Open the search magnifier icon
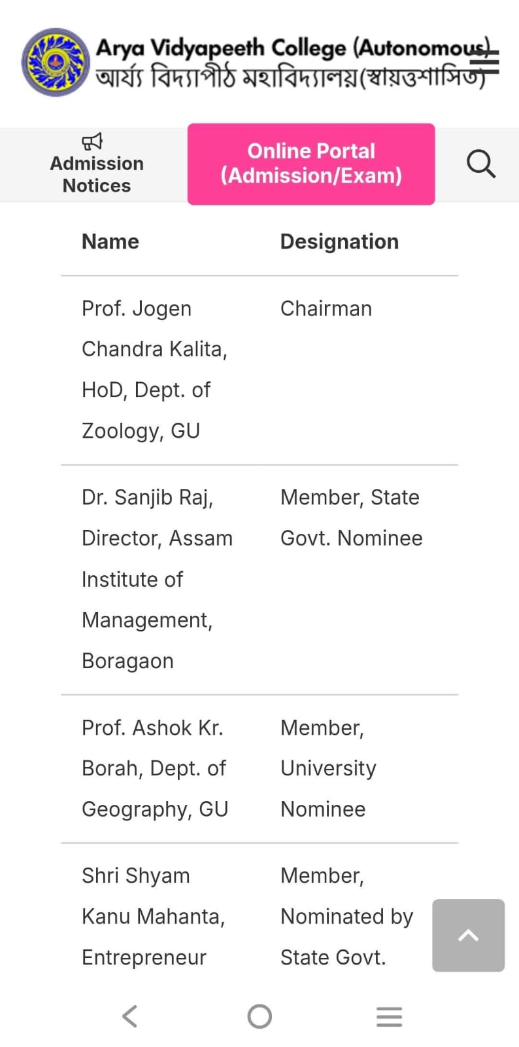The width and height of the screenshot is (519, 1047). tap(481, 164)
